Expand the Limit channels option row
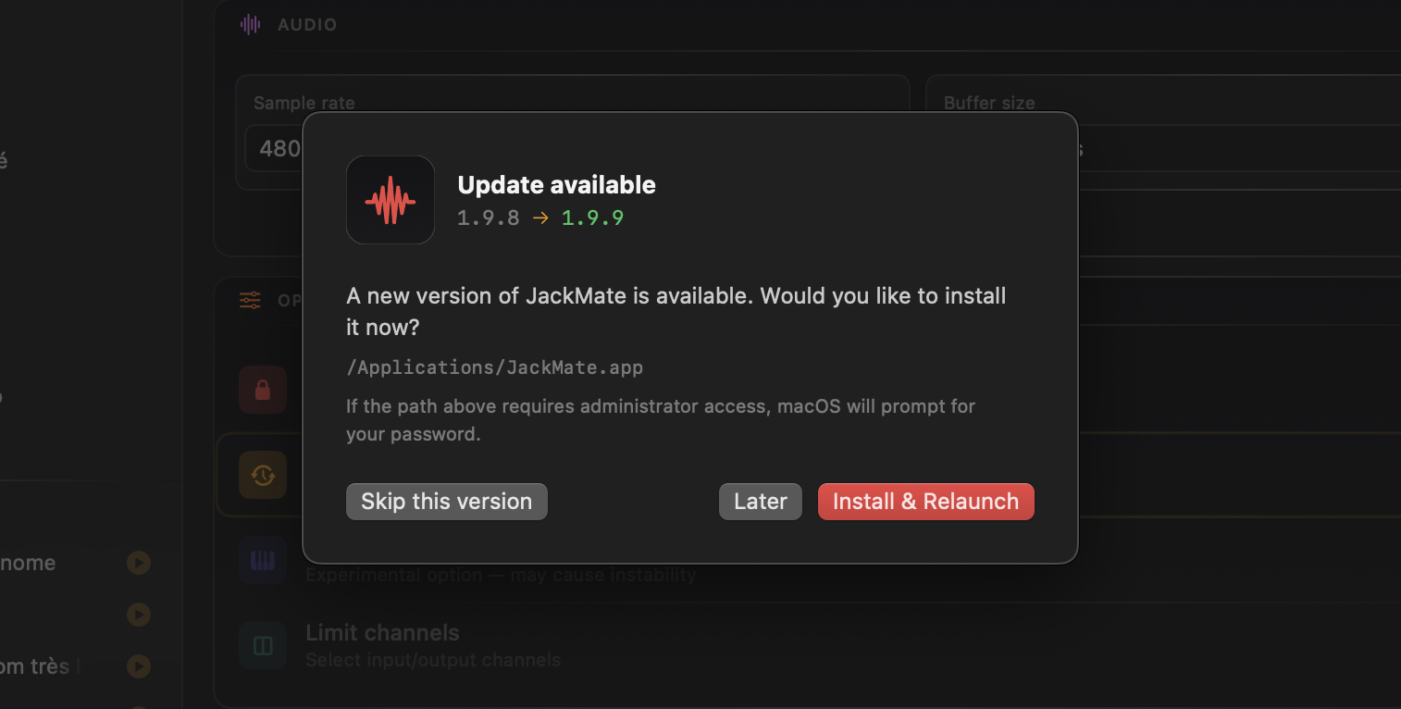This screenshot has height=709, width=1401. [807, 645]
